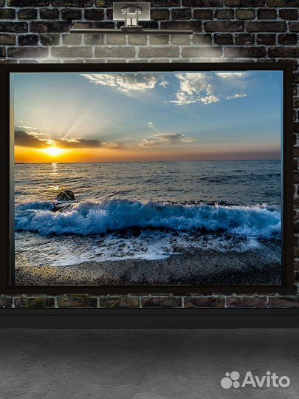This screenshot has height=399, width=299.
Task: Open the framed seascape picture
Action: [x=148, y=177]
